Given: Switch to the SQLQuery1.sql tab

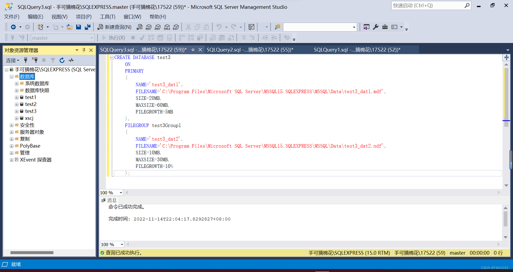Looking at the screenshot, I should click(357, 50).
